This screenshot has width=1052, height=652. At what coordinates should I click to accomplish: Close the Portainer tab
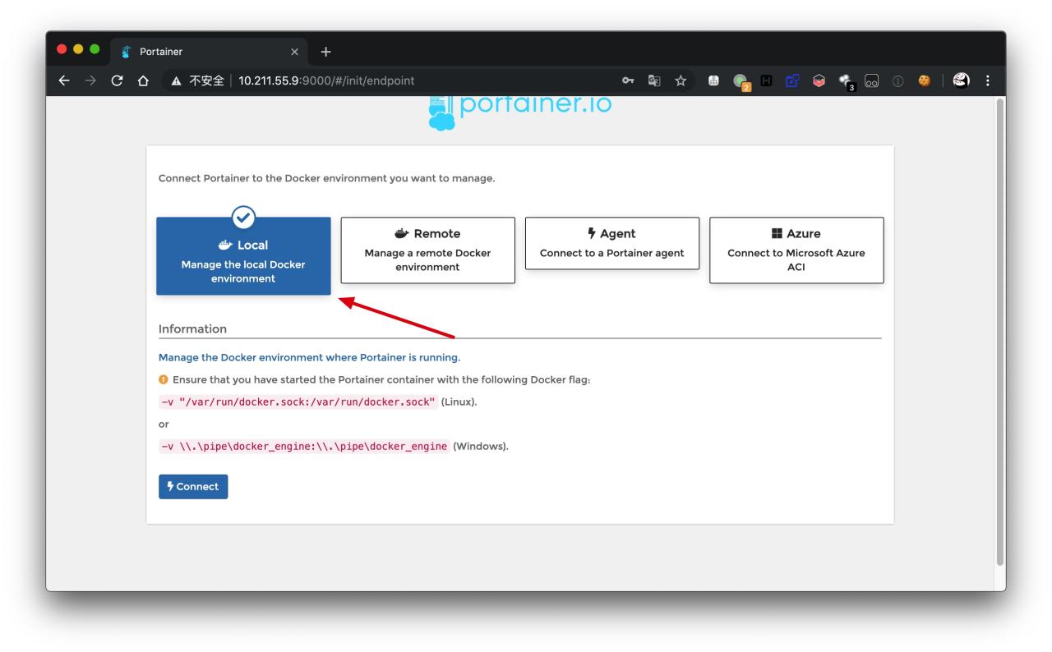294,52
